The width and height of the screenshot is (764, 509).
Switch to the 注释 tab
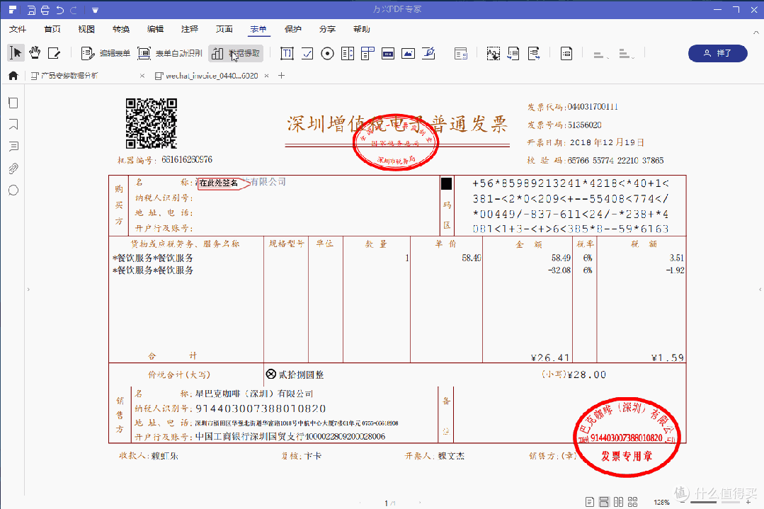tap(190, 29)
